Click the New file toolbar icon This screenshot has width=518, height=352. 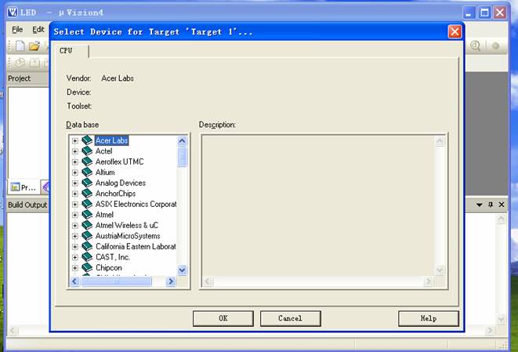click(x=20, y=45)
